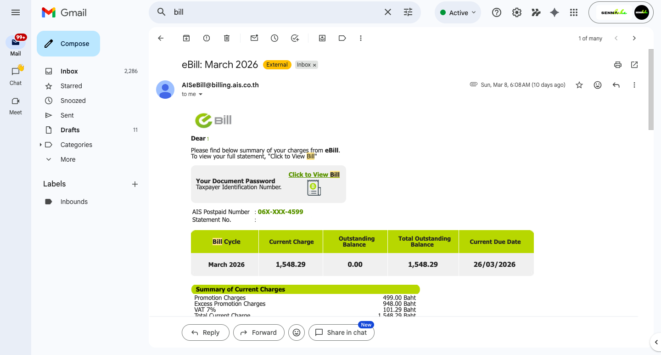Image resolution: width=661 pixels, height=355 pixels.
Task: Delete email using trash icon
Action: (x=227, y=39)
